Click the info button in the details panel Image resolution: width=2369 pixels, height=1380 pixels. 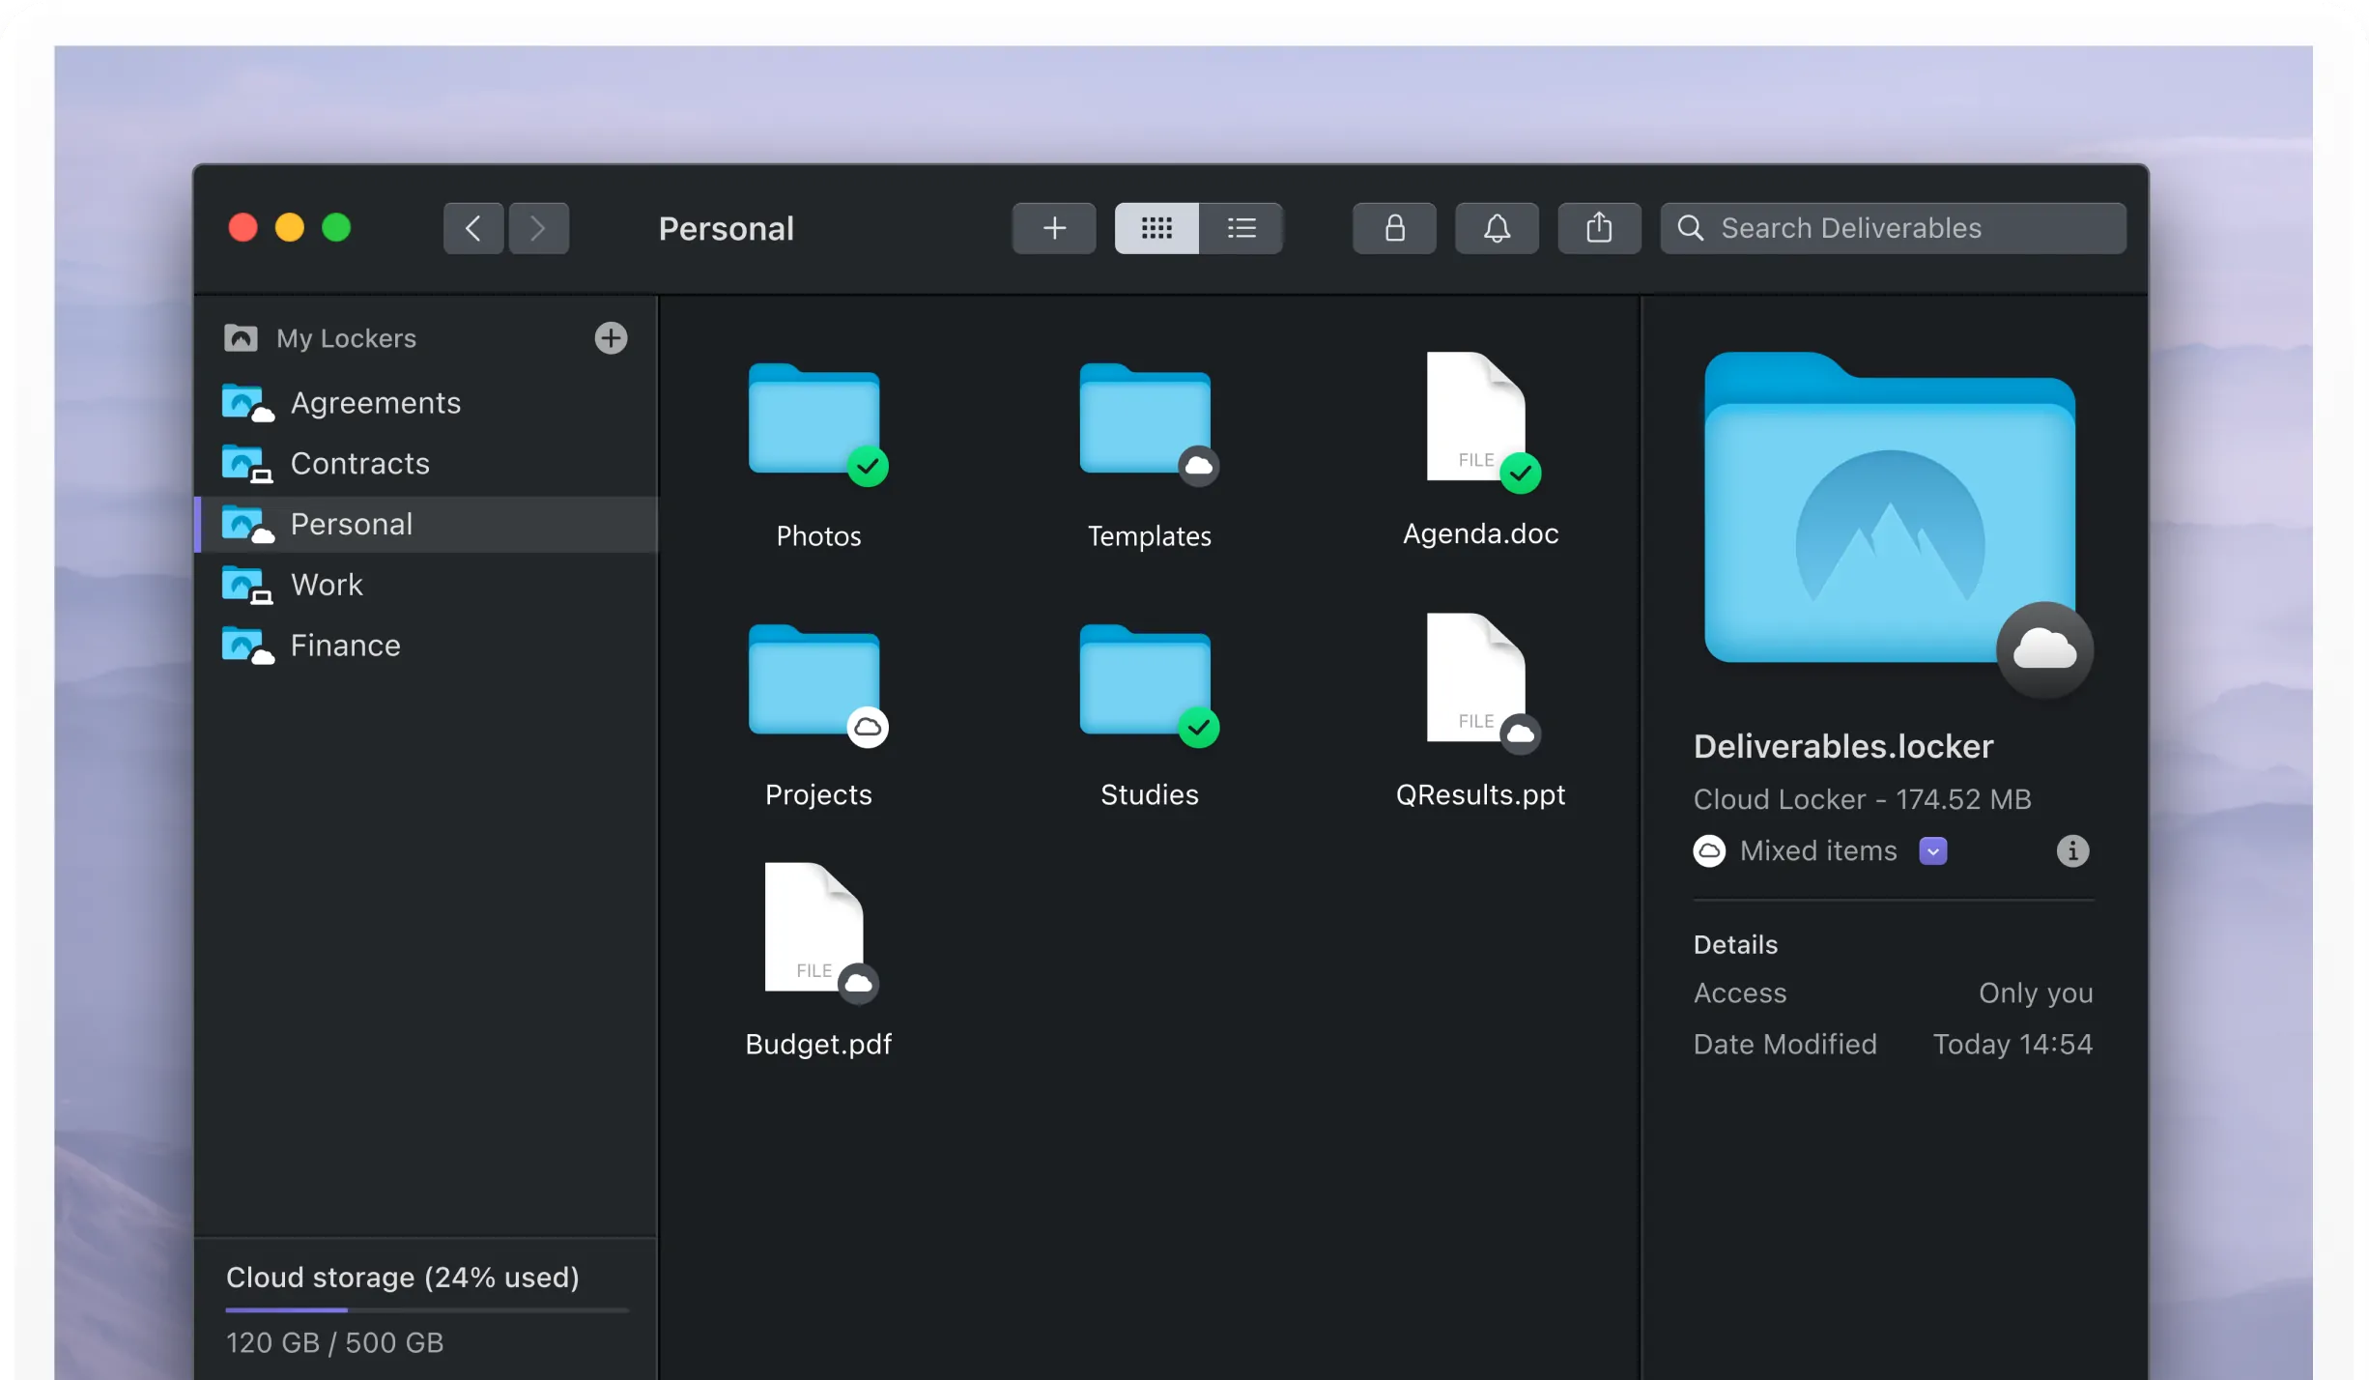pos(2071,850)
